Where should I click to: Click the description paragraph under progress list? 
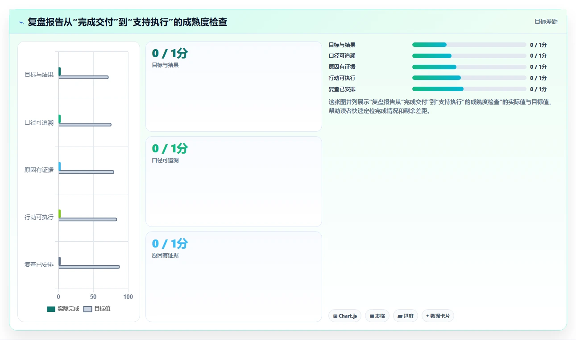pos(440,106)
